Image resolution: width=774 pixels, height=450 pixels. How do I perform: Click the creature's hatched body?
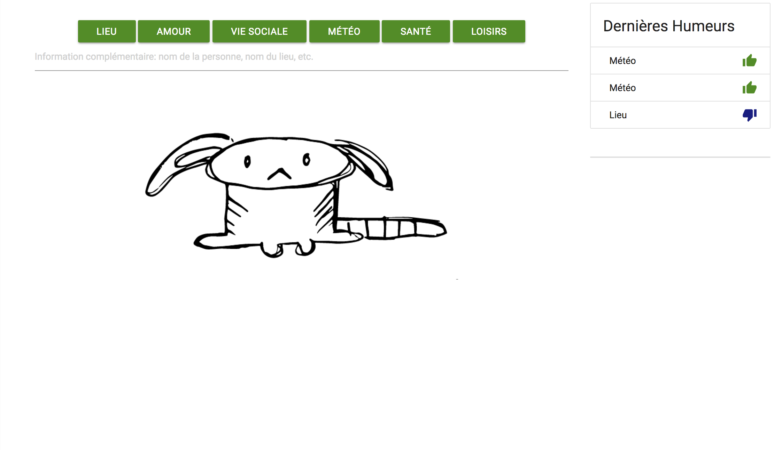point(280,212)
